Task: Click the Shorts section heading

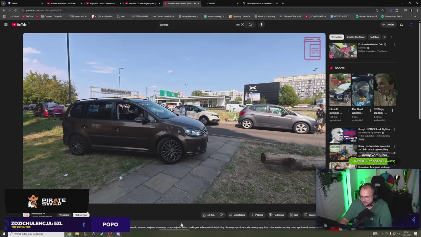Action: pyautogui.click(x=339, y=68)
